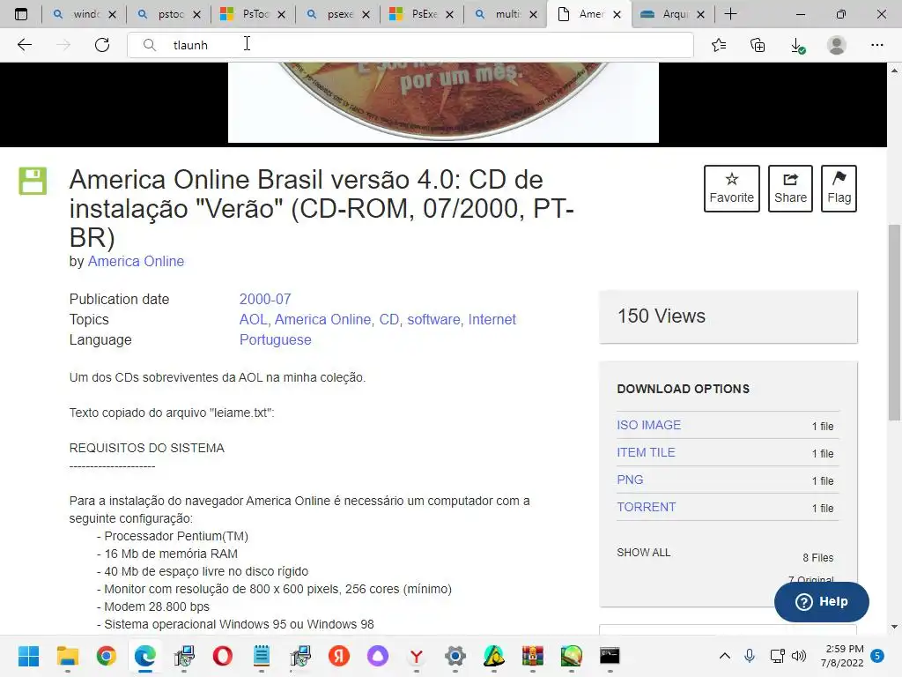Open the Collections button
Screen dimensions: 902x677
758,45
